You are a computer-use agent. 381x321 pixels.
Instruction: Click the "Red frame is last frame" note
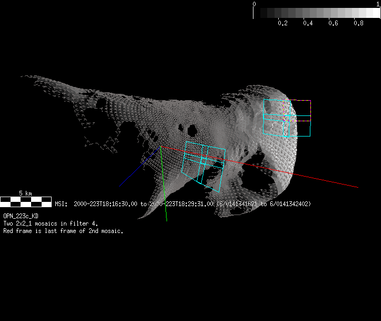pyautogui.click(x=63, y=231)
